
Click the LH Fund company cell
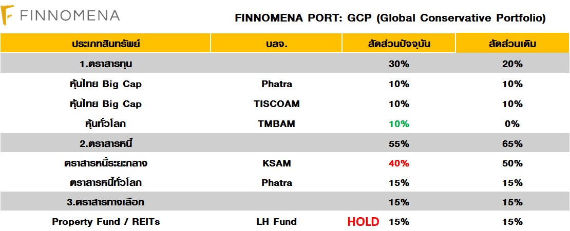pos(276,222)
